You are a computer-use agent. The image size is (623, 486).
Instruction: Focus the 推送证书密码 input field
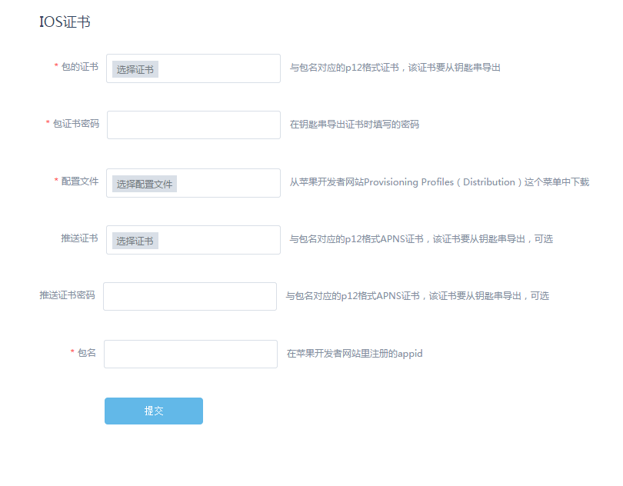(189, 296)
